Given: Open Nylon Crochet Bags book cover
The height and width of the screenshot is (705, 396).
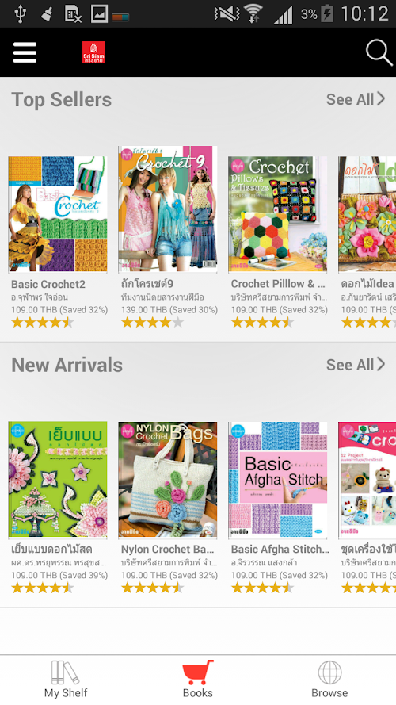Looking at the screenshot, I should [x=168, y=480].
